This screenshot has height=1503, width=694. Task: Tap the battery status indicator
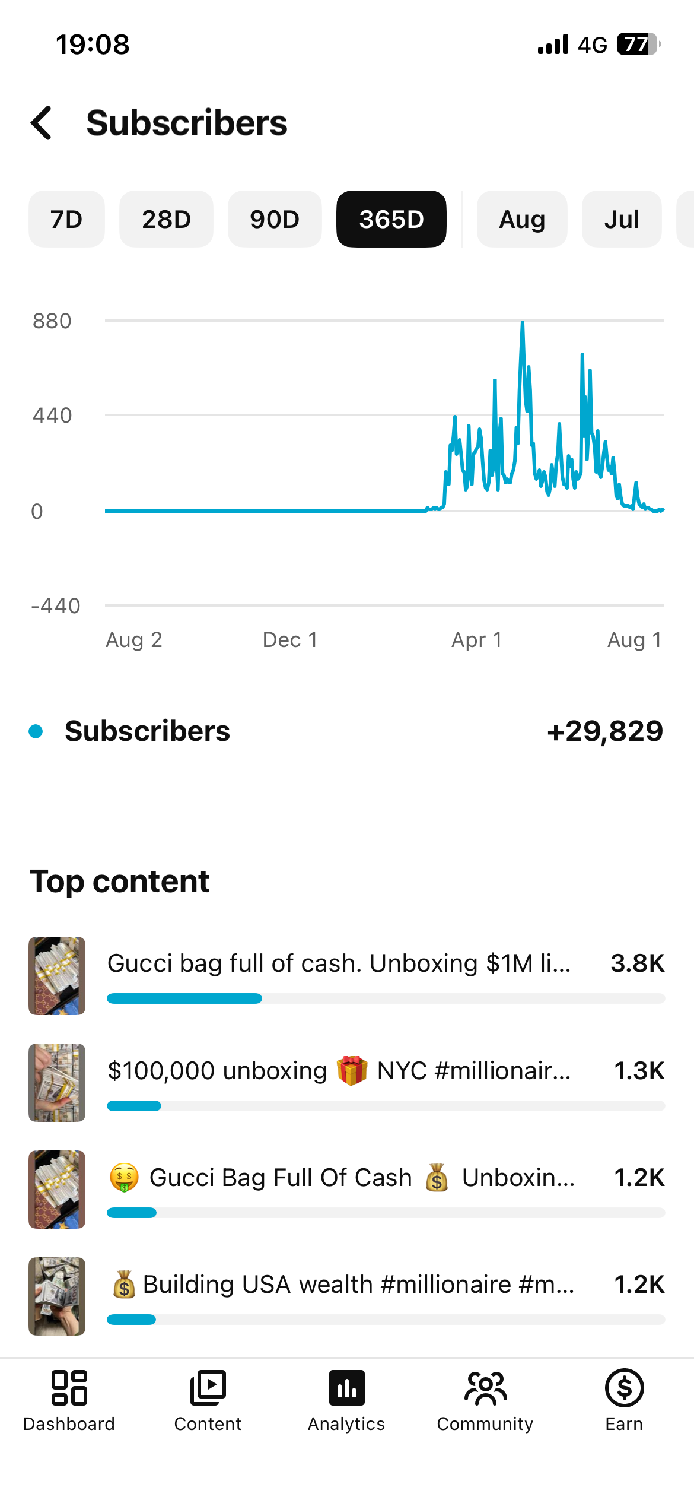(639, 45)
